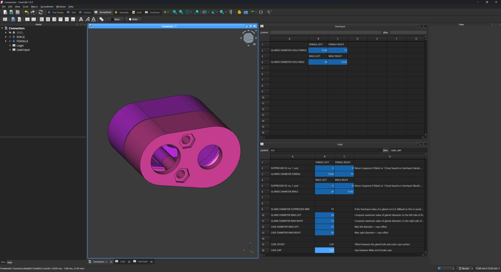
Task: Click the navigation cube in 3D view
Action: (248, 38)
